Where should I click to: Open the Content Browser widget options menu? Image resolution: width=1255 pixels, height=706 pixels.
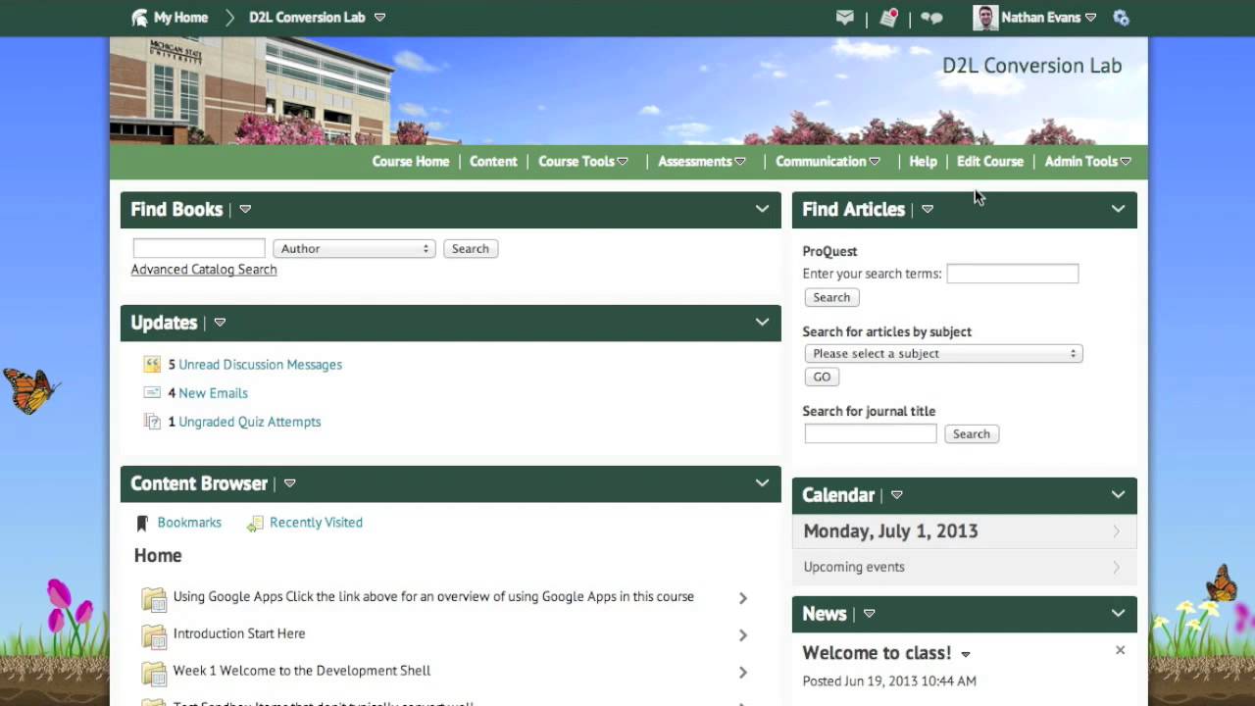(x=289, y=483)
